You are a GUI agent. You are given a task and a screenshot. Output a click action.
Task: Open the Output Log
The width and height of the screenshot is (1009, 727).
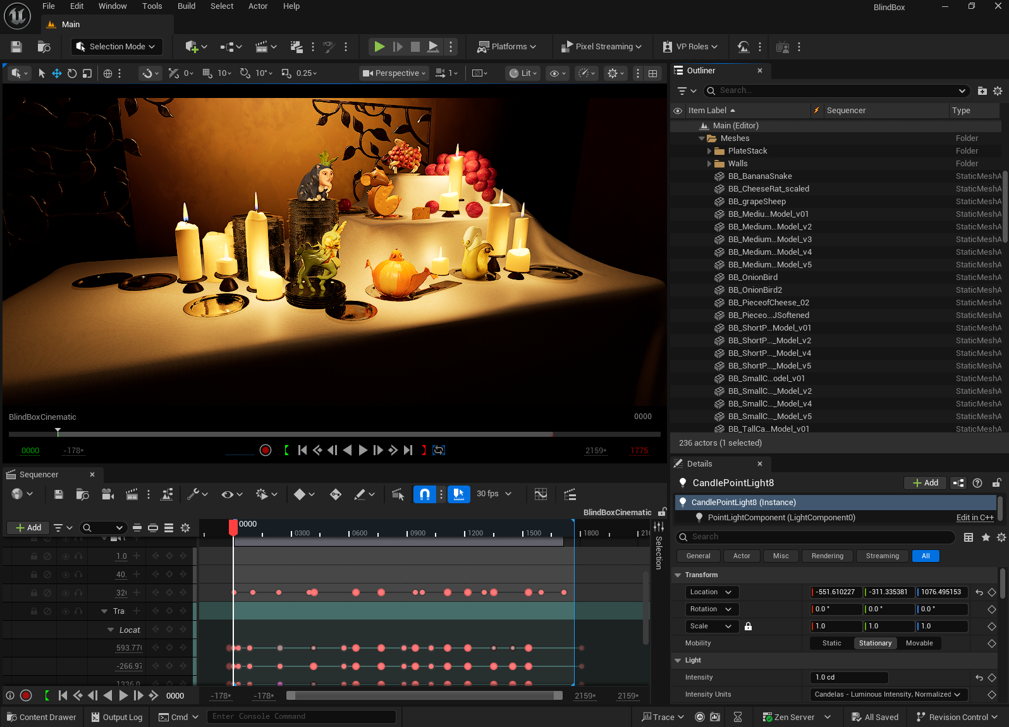(x=117, y=717)
